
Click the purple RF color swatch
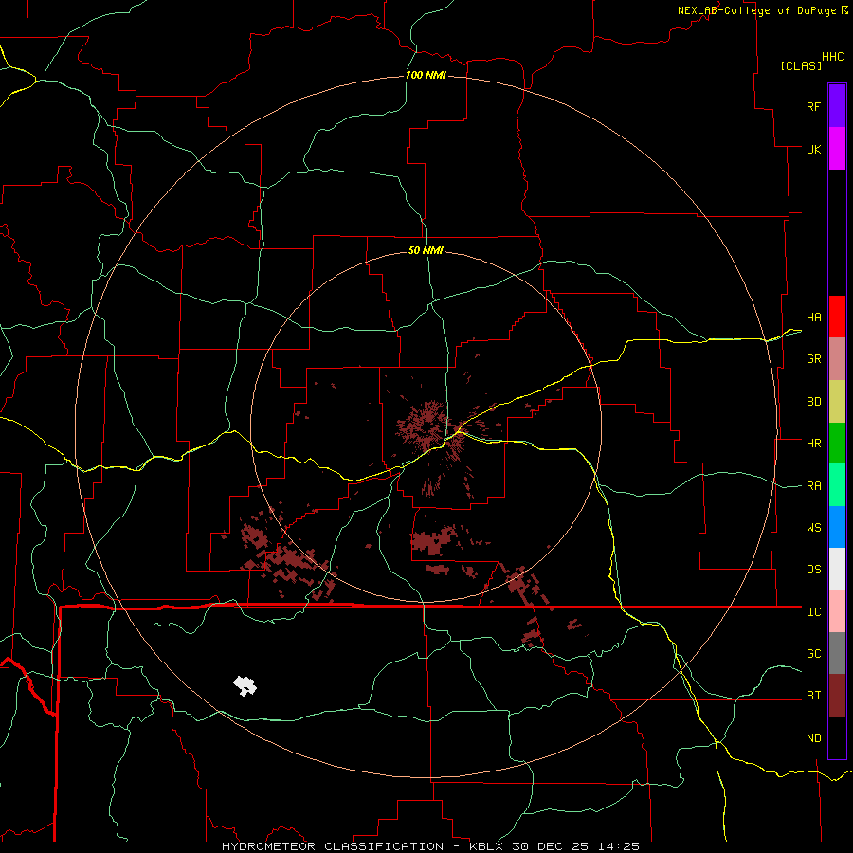pyautogui.click(x=837, y=106)
